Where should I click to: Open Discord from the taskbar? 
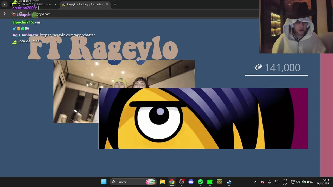click(x=191, y=182)
